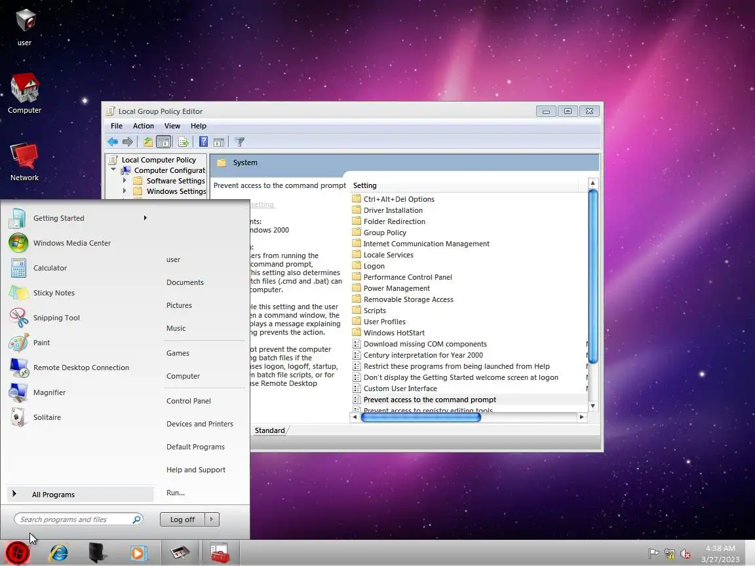
Task: Open Documents from Start menu
Action: pos(185,282)
